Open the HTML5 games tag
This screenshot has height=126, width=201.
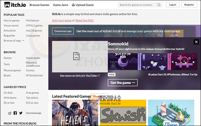click(34, 25)
